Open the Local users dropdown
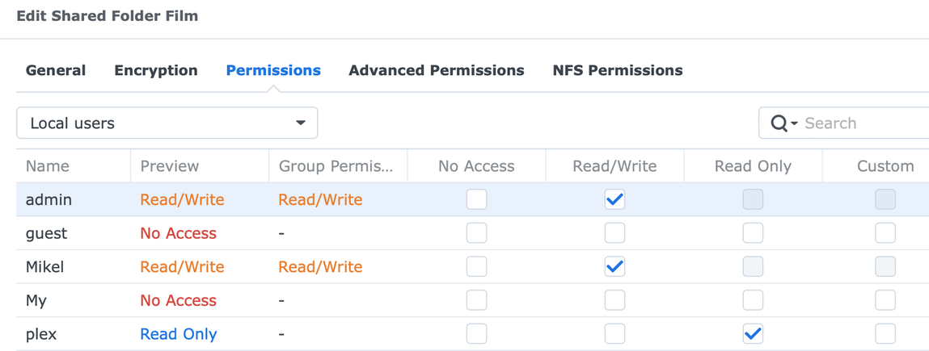Viewport: 929px width, 351px height. tap(167, 123)
